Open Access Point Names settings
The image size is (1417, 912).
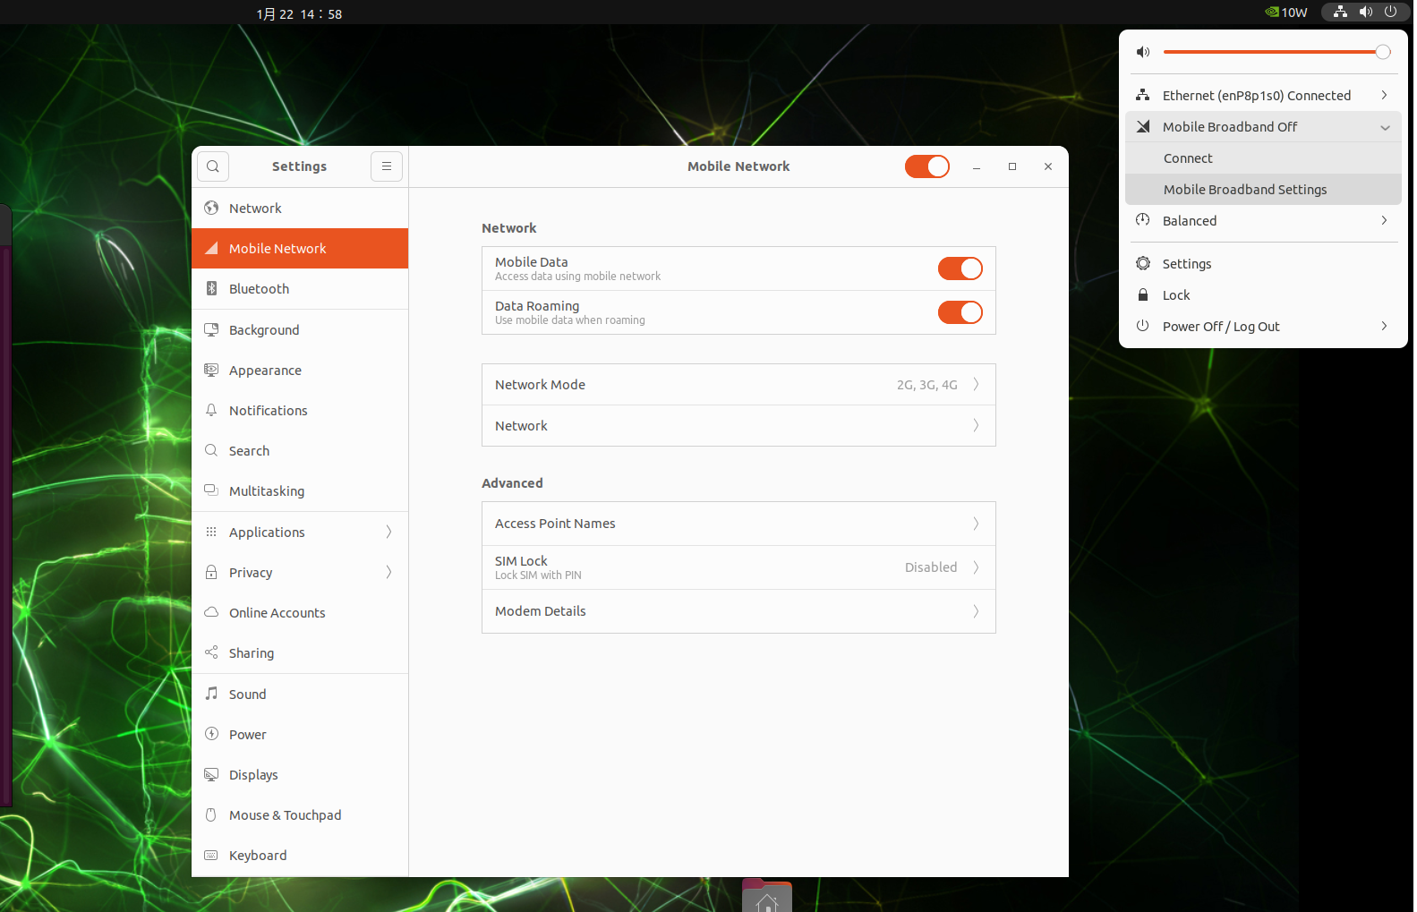click(x=738, y=524)
